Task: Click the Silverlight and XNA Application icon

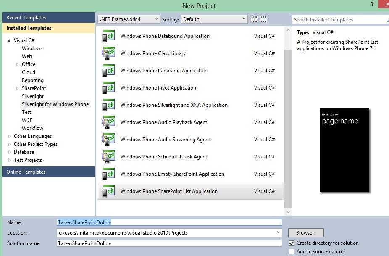Action: pyautogui.click(x=108, y=105)
